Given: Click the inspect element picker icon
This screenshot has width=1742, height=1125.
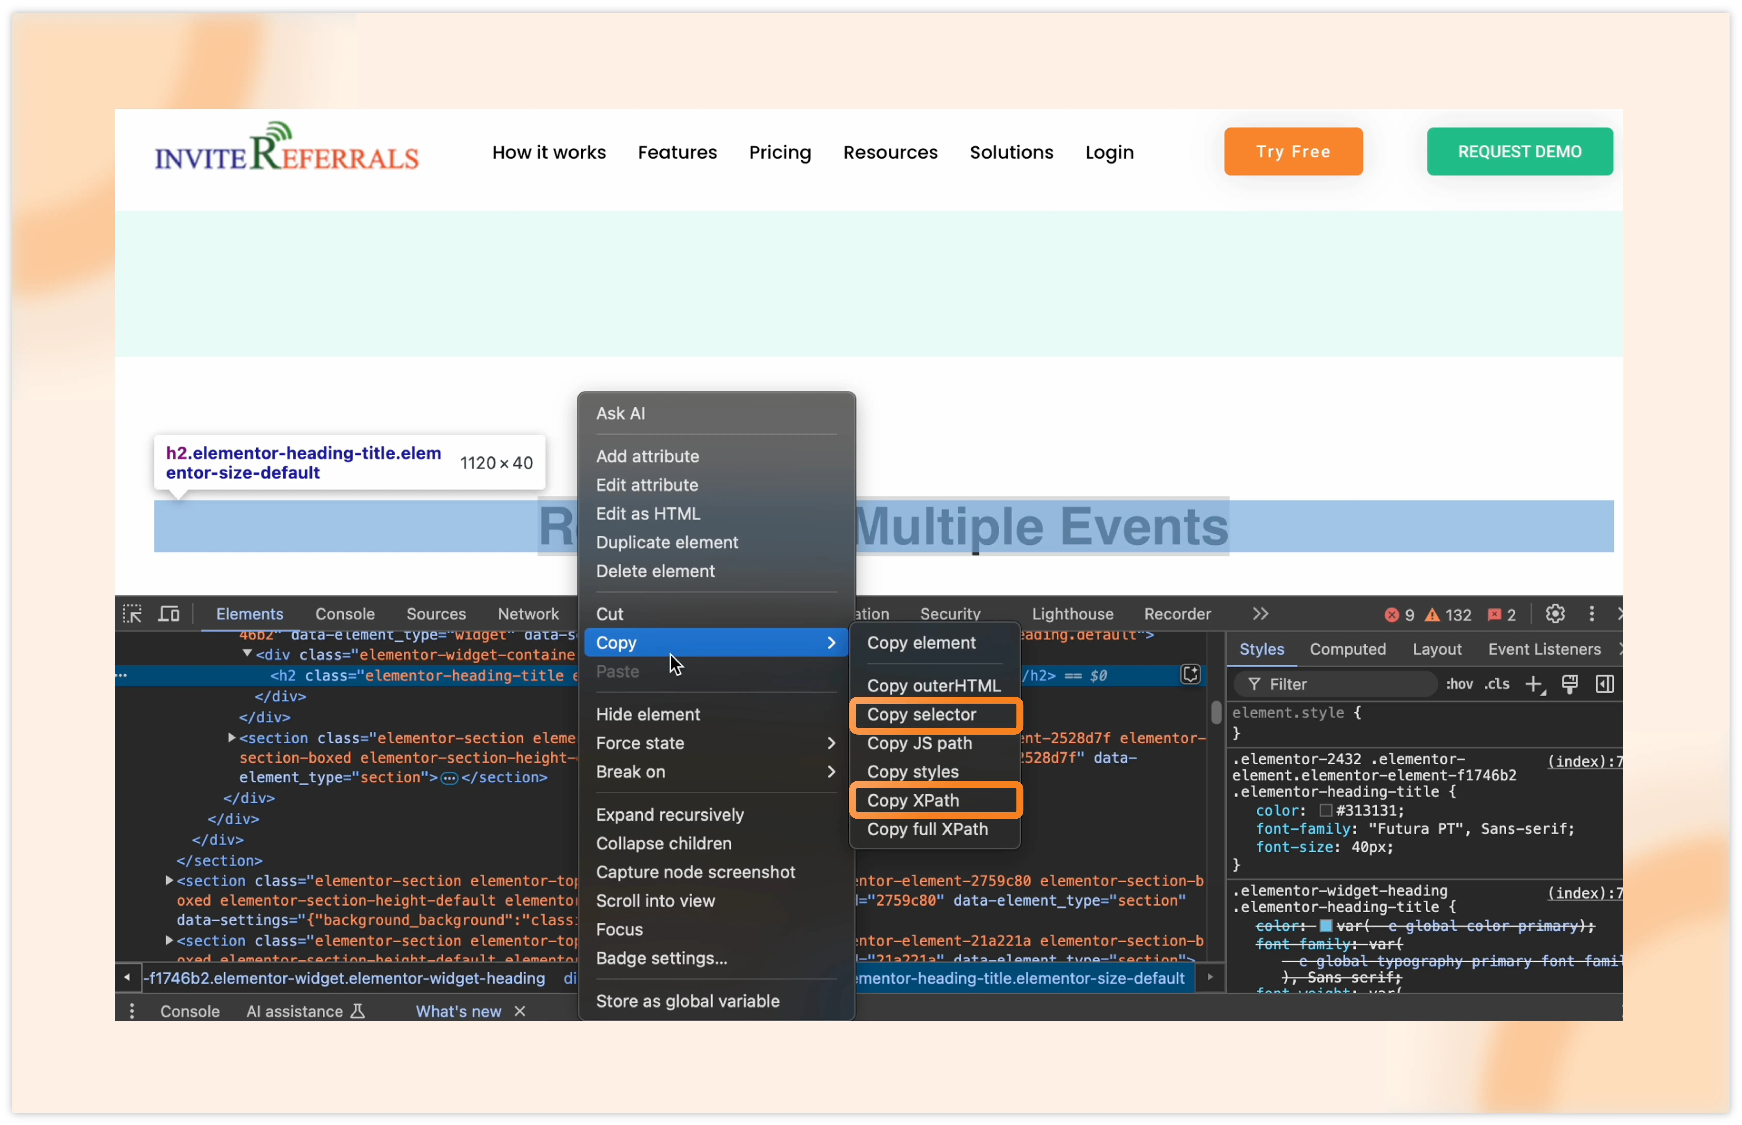Looking at the screenshot, I should tap(132, 614).
